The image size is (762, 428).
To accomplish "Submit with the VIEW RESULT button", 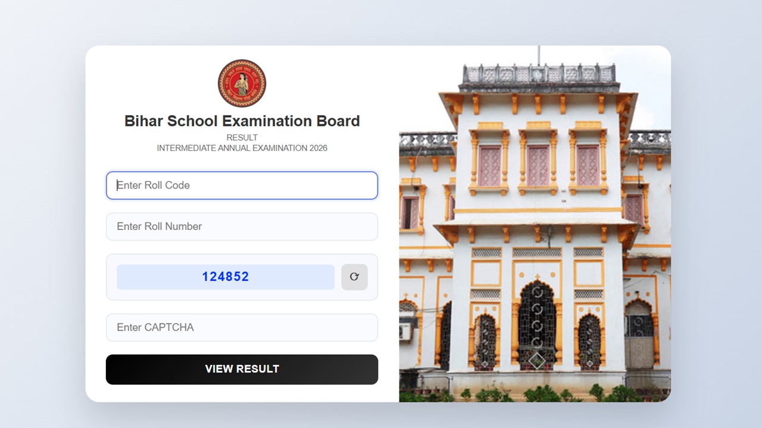I will (242, 369).
